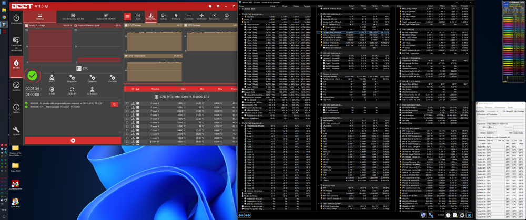
Task: Select the Voltaje sensor filter tab
Action: pyautogui.click(x=164, y=16)
